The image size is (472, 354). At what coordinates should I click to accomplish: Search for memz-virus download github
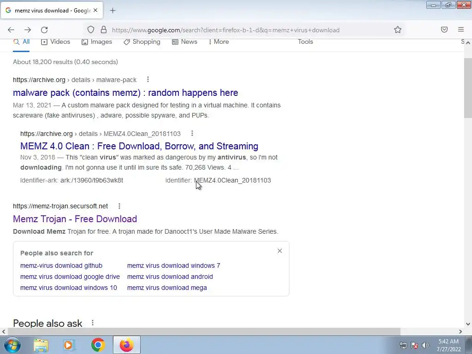tap(61, 265)
